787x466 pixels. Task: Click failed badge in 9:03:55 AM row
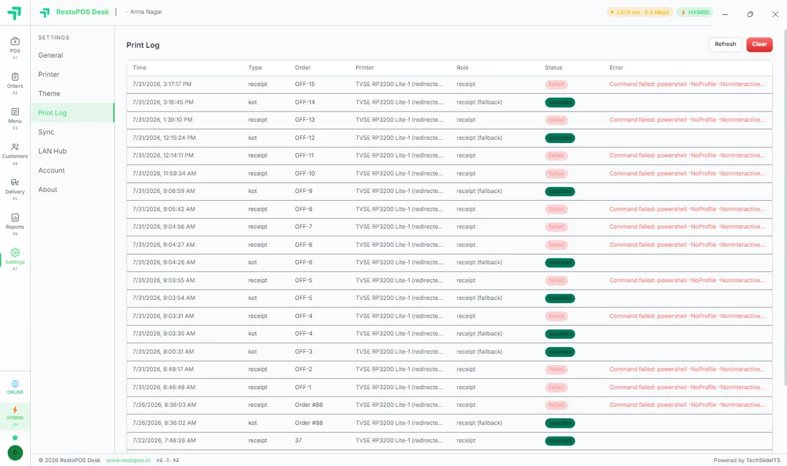[556, 280]
